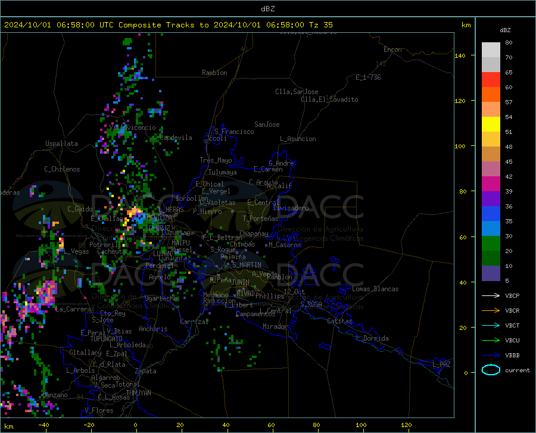Viewport: 536px width, 433px height.
Task: Click the 'E_1-736' map label
Action: pos(368,77)
